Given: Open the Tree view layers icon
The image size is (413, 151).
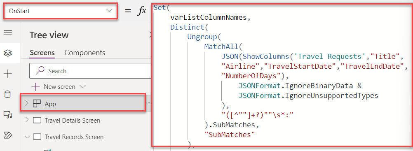Looking at the screenshot, I should point(8,53).
